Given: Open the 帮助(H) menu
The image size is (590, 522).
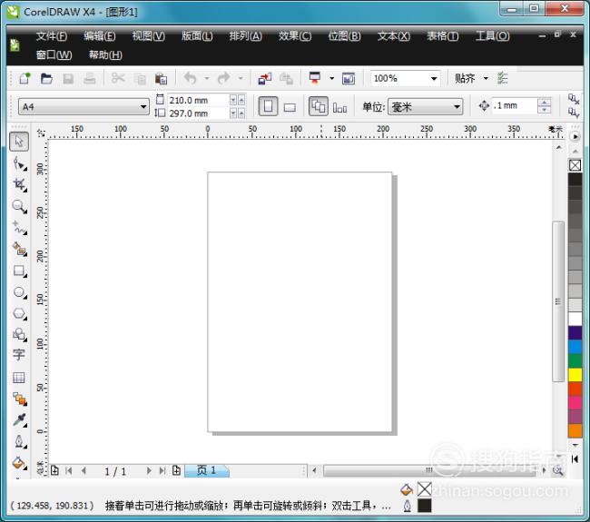Looking at the screenshot, I should pyautogui.click(x=105, y=55).
